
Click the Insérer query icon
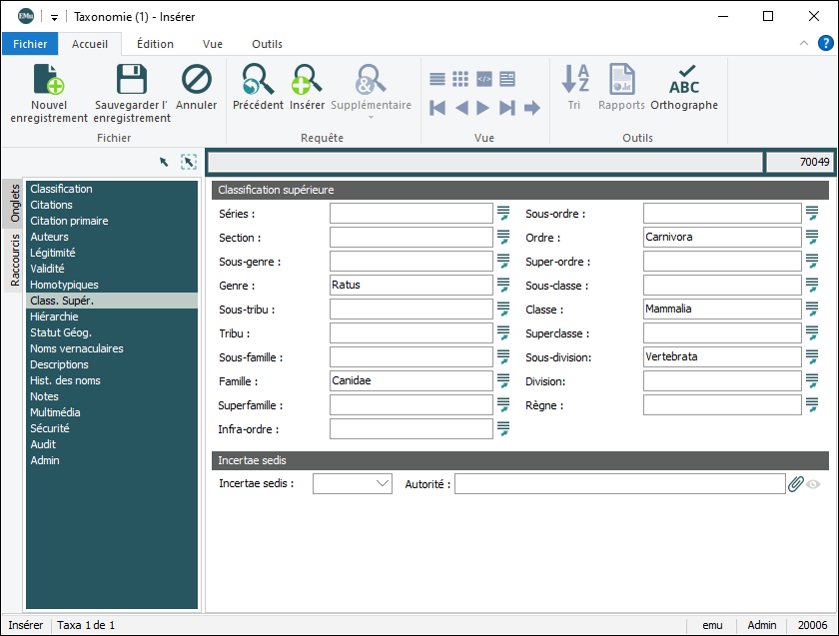tap(307, 80)
